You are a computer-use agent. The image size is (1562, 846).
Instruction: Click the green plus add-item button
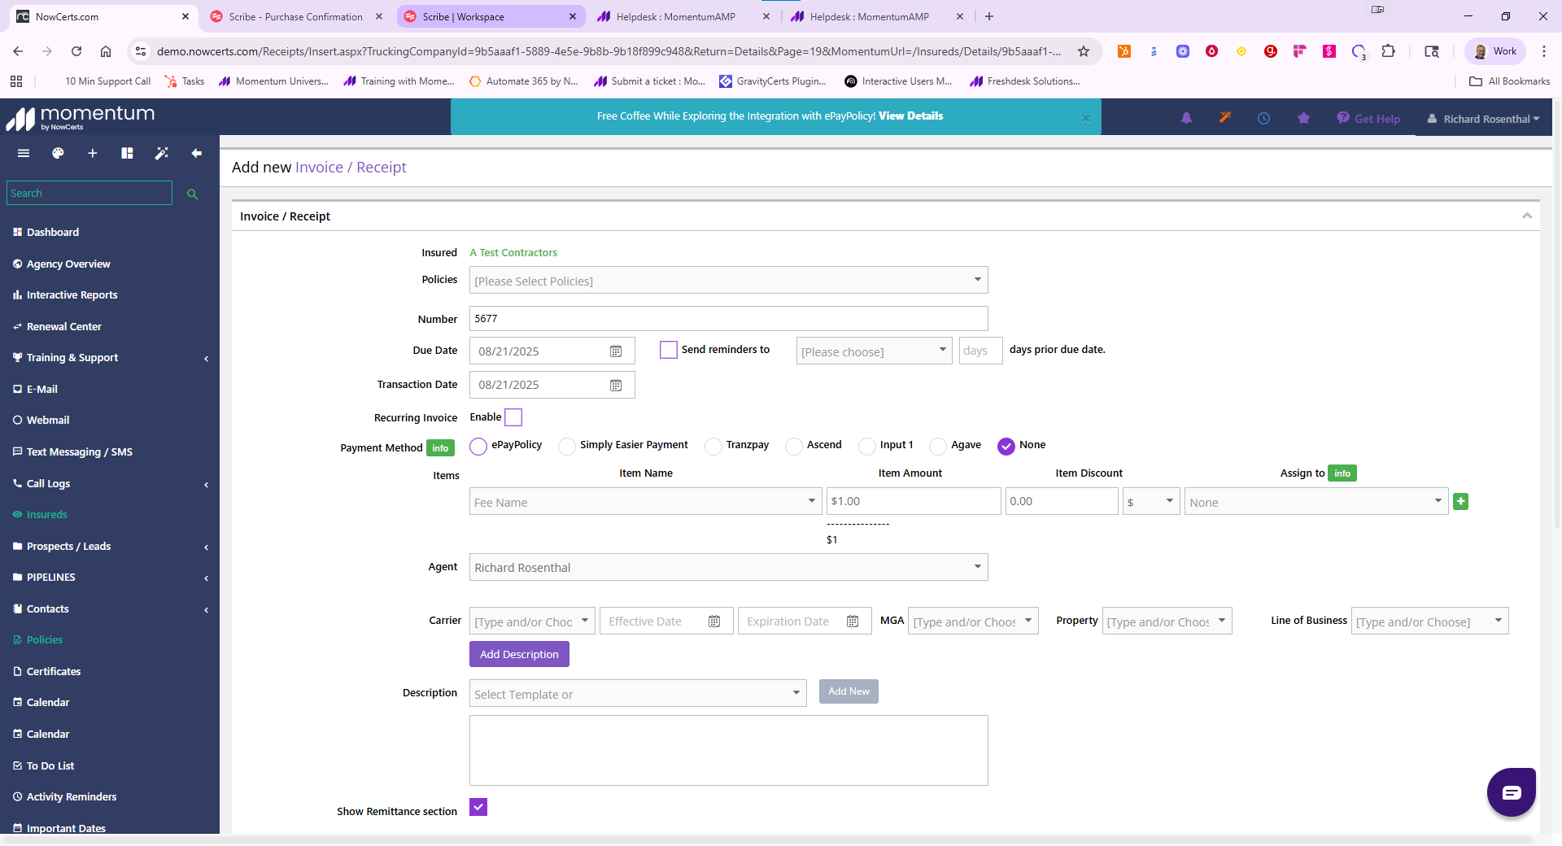1461,502
